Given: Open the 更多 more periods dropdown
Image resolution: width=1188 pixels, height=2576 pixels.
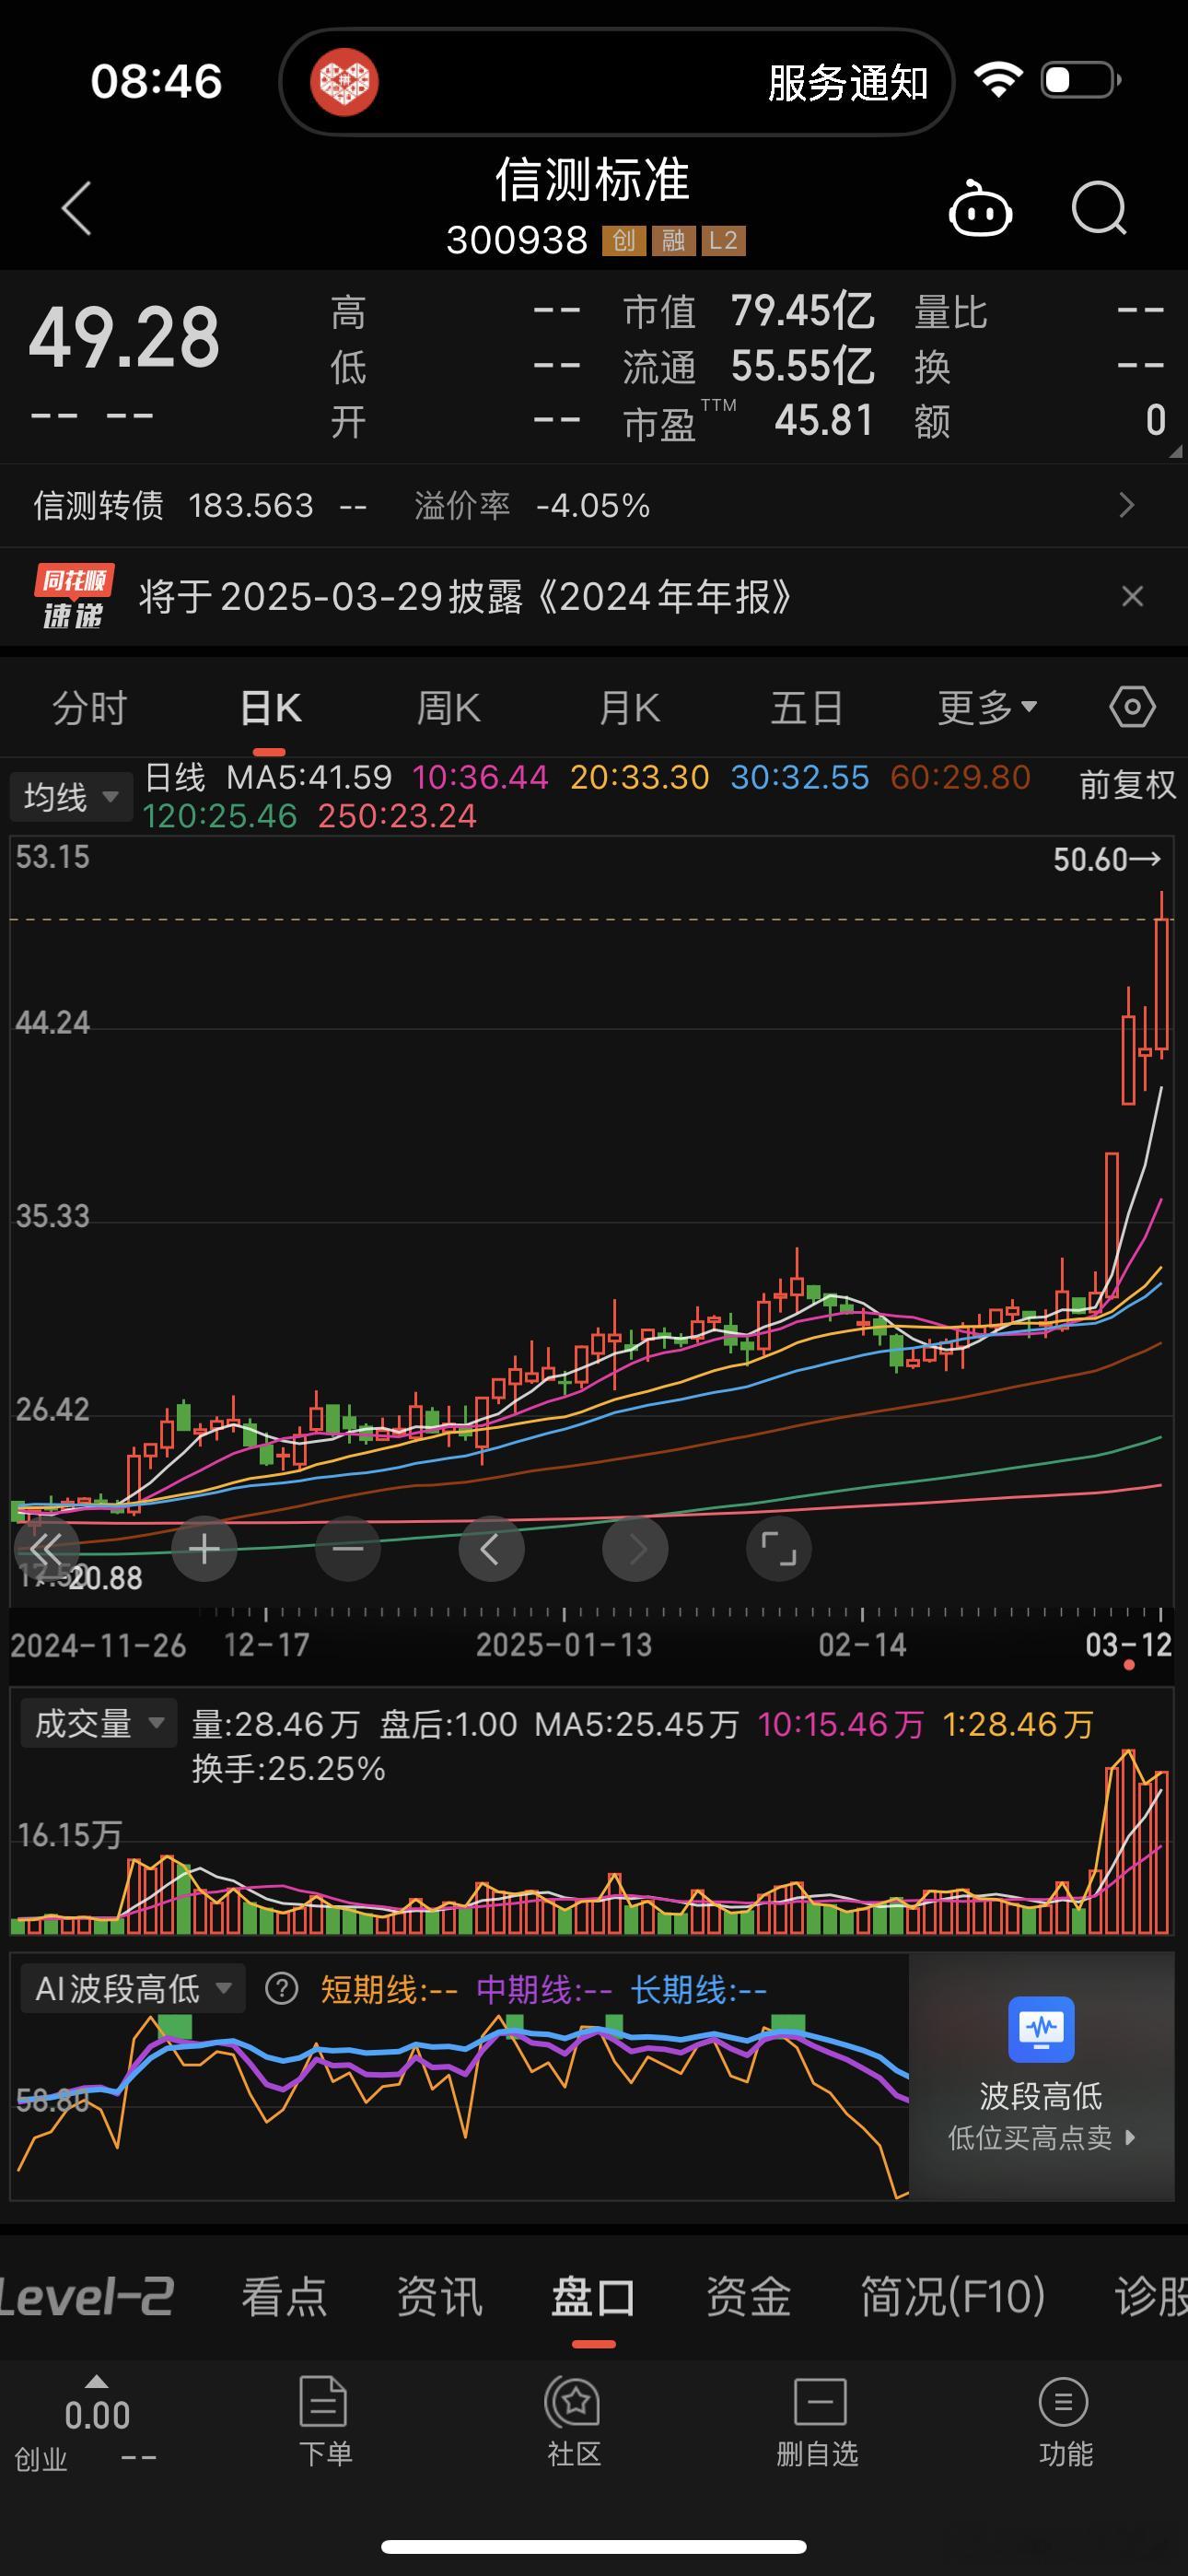Looking at the screenshot, I should click(x=988, y=708).
